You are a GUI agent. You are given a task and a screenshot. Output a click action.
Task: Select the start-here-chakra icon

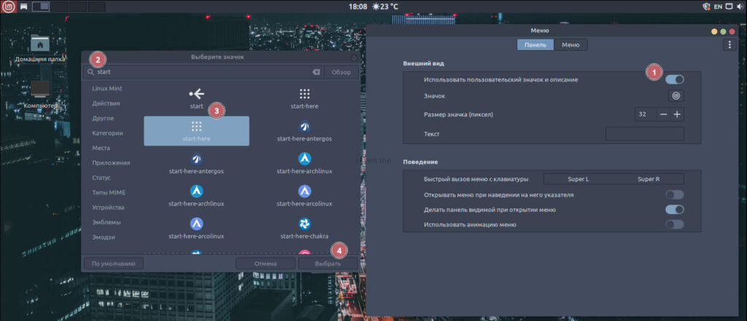click(x=304, y=223)
